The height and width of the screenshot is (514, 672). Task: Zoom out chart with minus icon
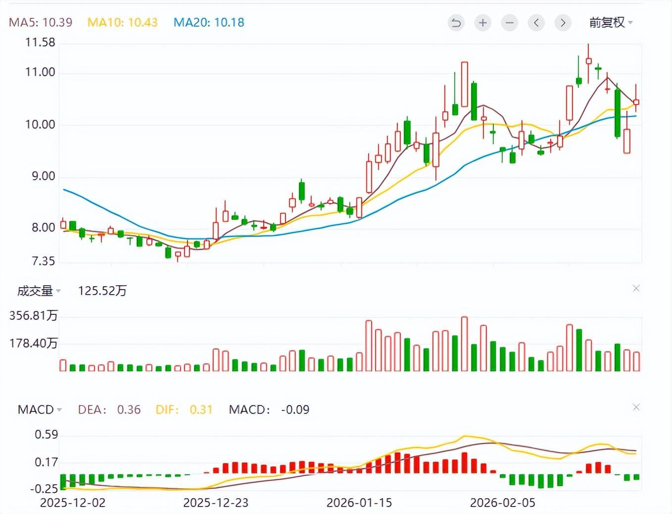(509, 23)
